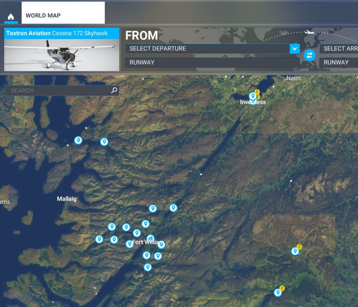Click the Home icon
The height and width of the screenshot is (307, 358).
11,17
